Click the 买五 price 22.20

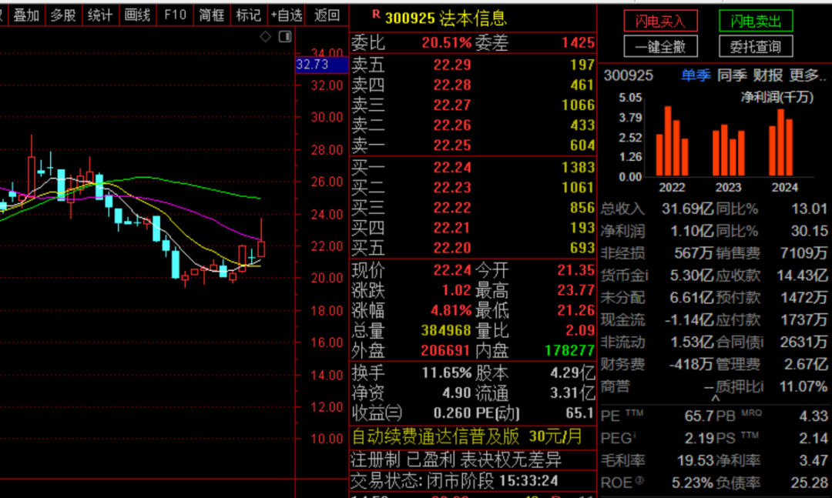452,248
